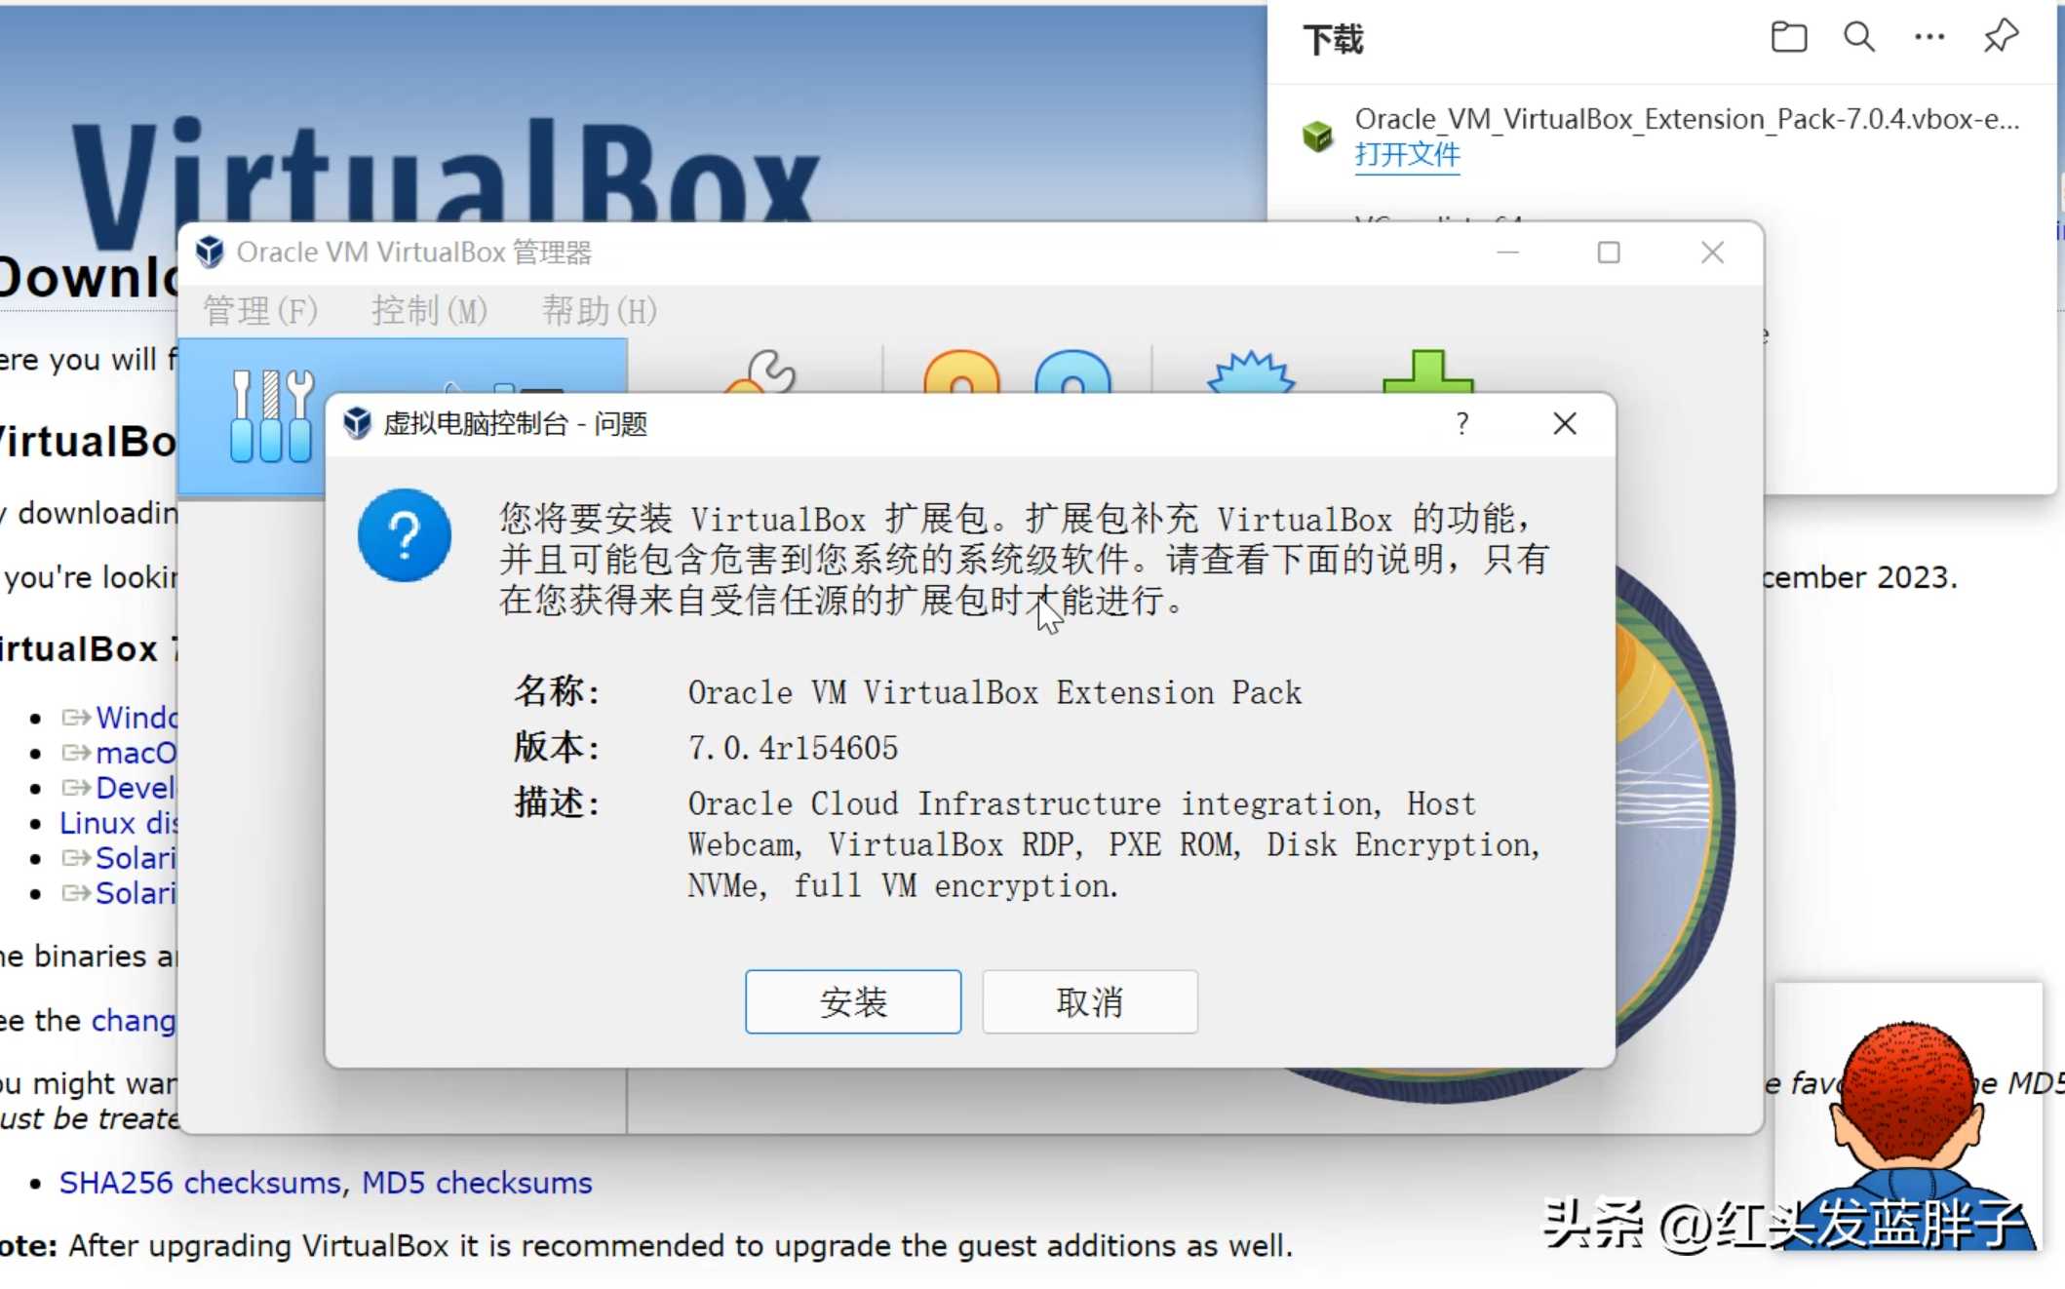Open the 控制(M) menu in VirtualBox Manager
Image resolution: width=2065 pixels, height=1289 pixels.
pyautogui.click(x=429, y=311)
